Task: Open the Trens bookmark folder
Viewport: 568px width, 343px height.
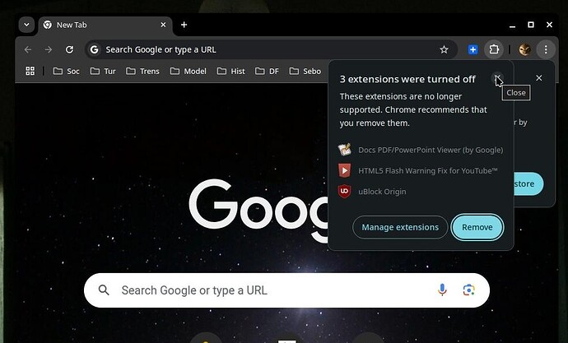Action: point(142,72)
